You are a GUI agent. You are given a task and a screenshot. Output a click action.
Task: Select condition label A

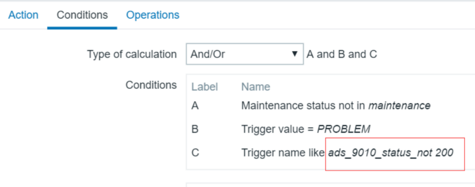[195, 106]
